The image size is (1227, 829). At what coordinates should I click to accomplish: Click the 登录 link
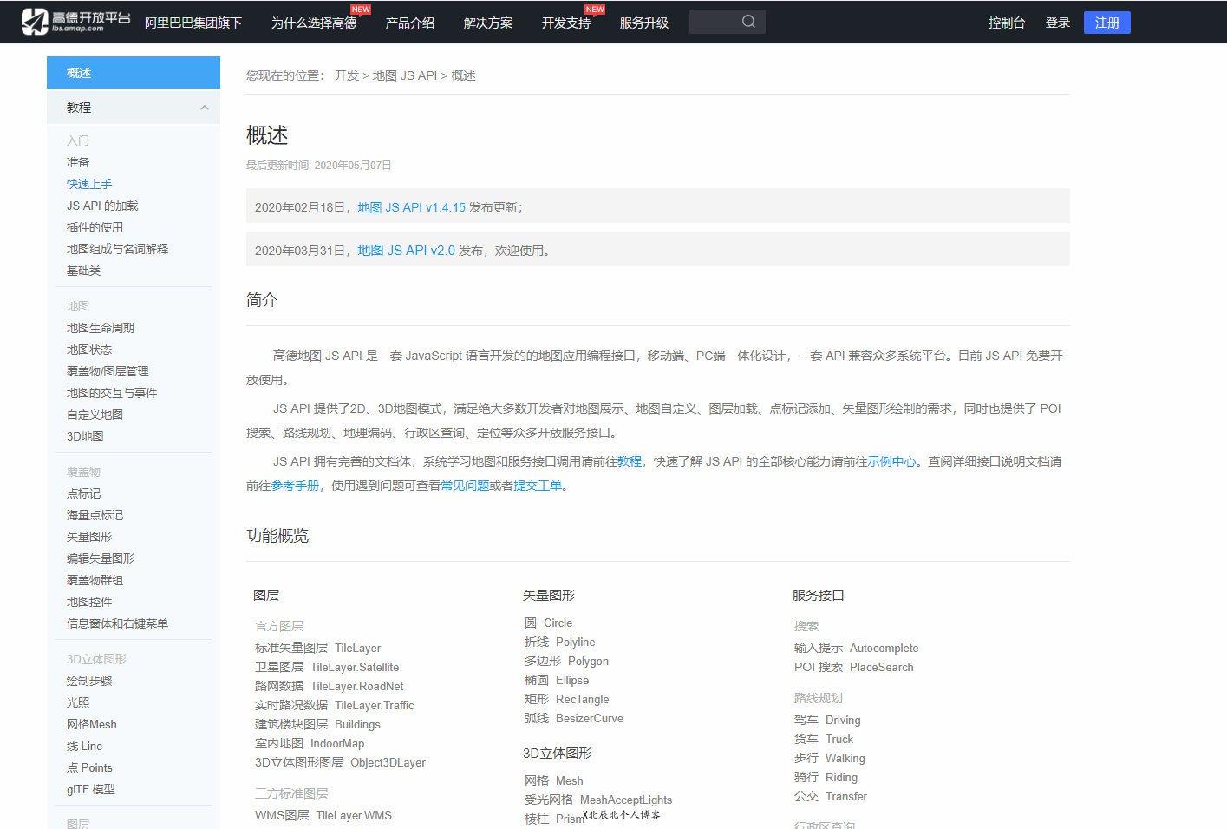[x=1057, y=23]
